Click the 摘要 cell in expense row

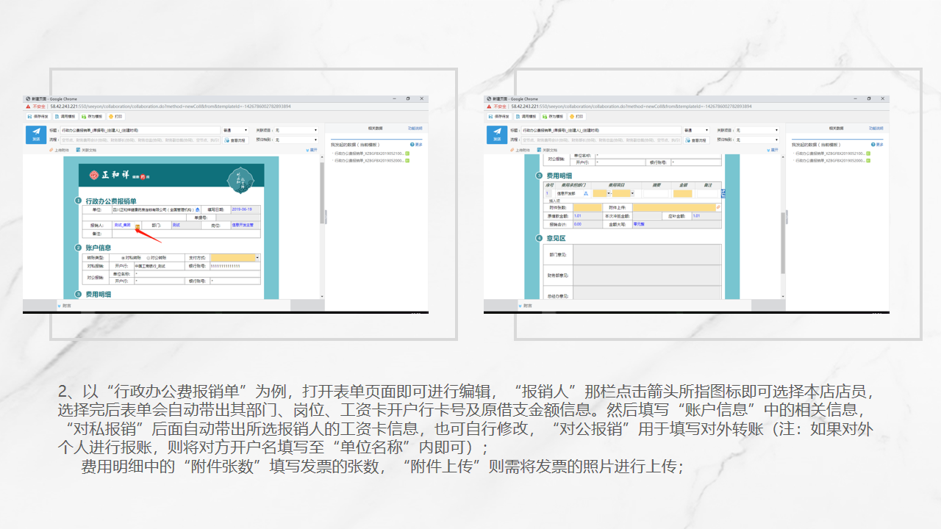tap(656, 194)
